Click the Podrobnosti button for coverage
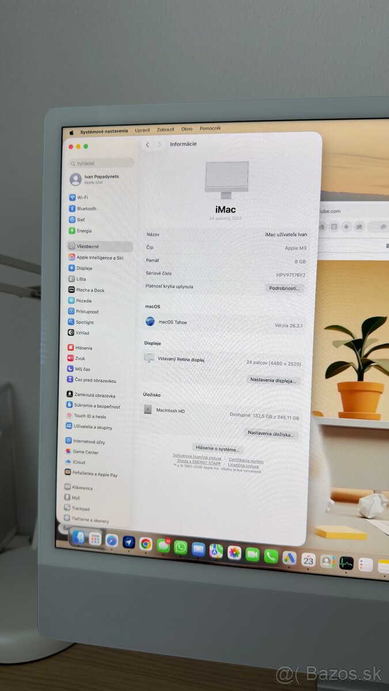This screenshot has height=691, width=389. [x=285, y=288]
